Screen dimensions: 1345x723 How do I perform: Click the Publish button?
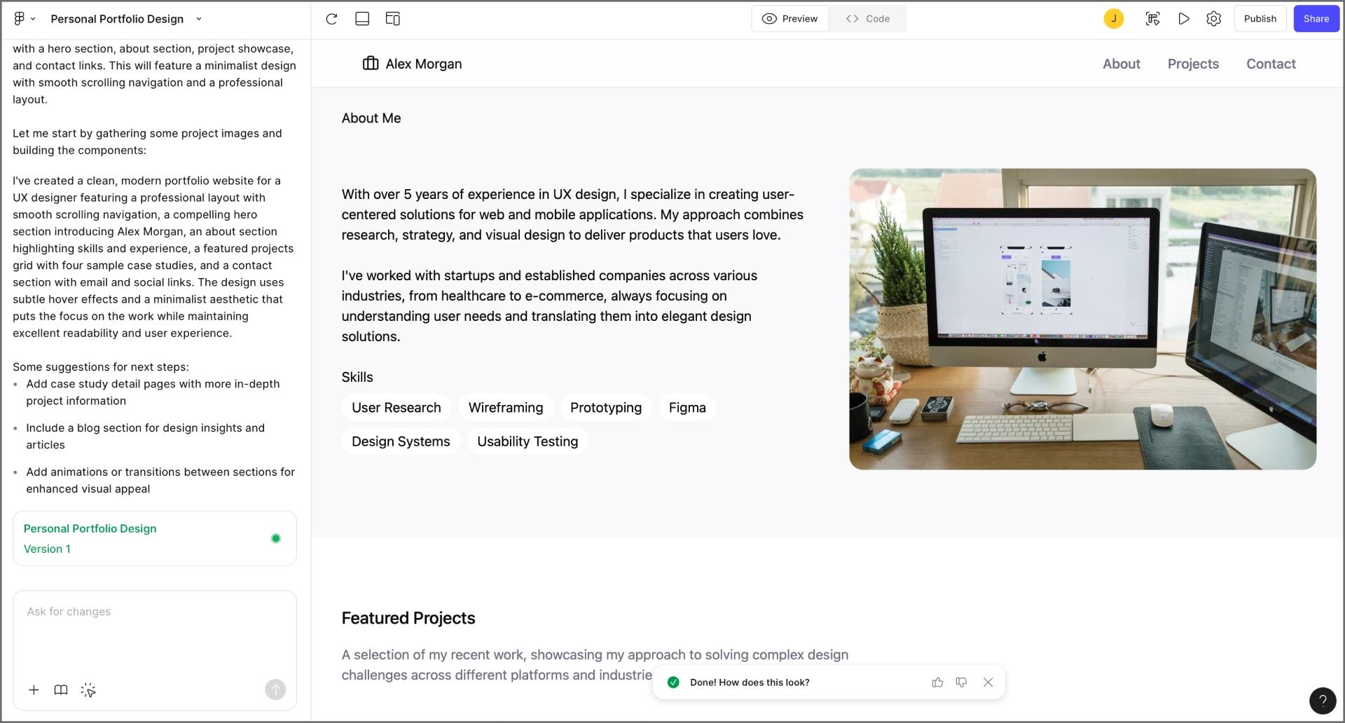(1260, 19)
